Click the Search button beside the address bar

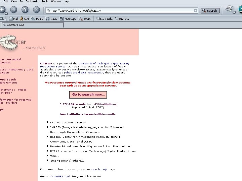(x=210, y=11)
